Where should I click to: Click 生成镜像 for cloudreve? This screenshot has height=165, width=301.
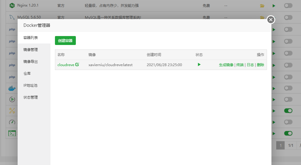click(226, 65)
